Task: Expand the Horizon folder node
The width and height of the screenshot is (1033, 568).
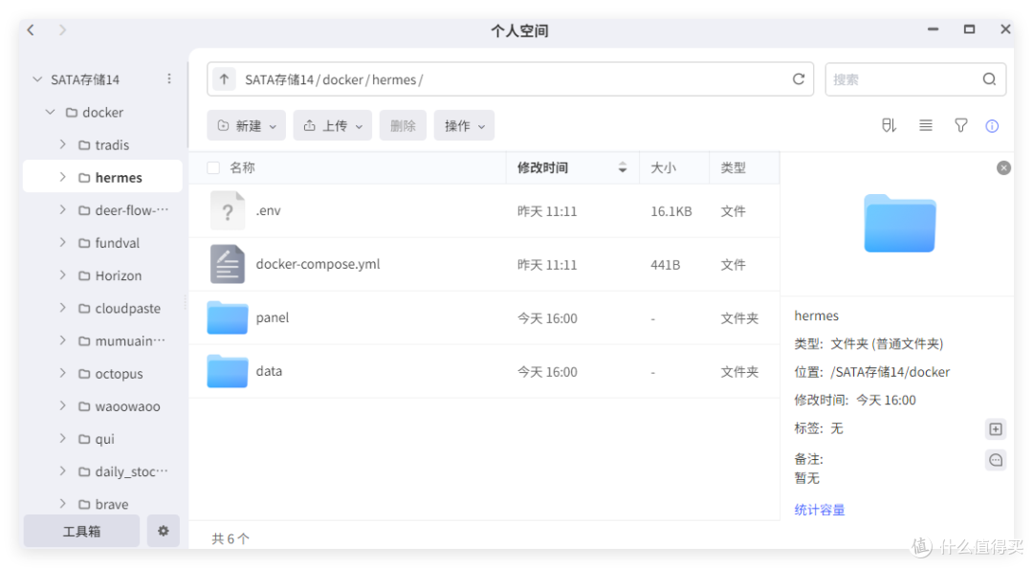Action: point(62,274)
